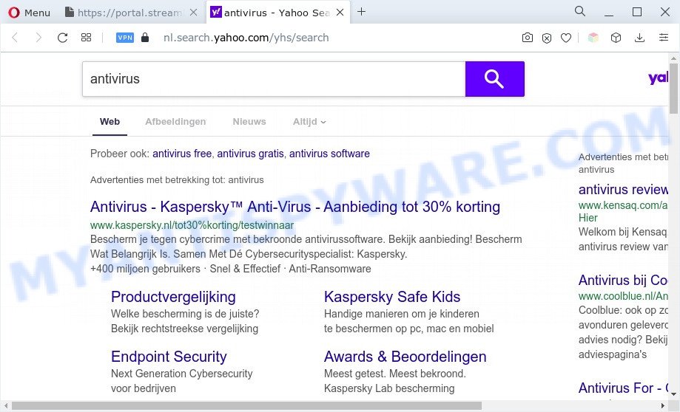680x412 pixels.
Task: Close the Yahoo Search tab
Action: pos(340,13)
